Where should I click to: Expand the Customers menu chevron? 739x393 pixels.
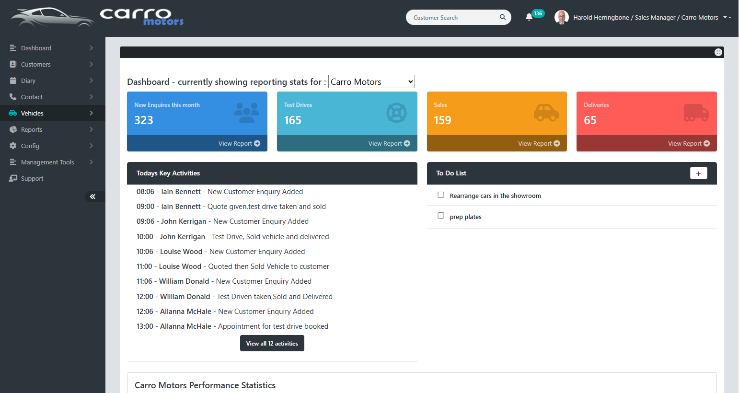click(x=91, y=64)
